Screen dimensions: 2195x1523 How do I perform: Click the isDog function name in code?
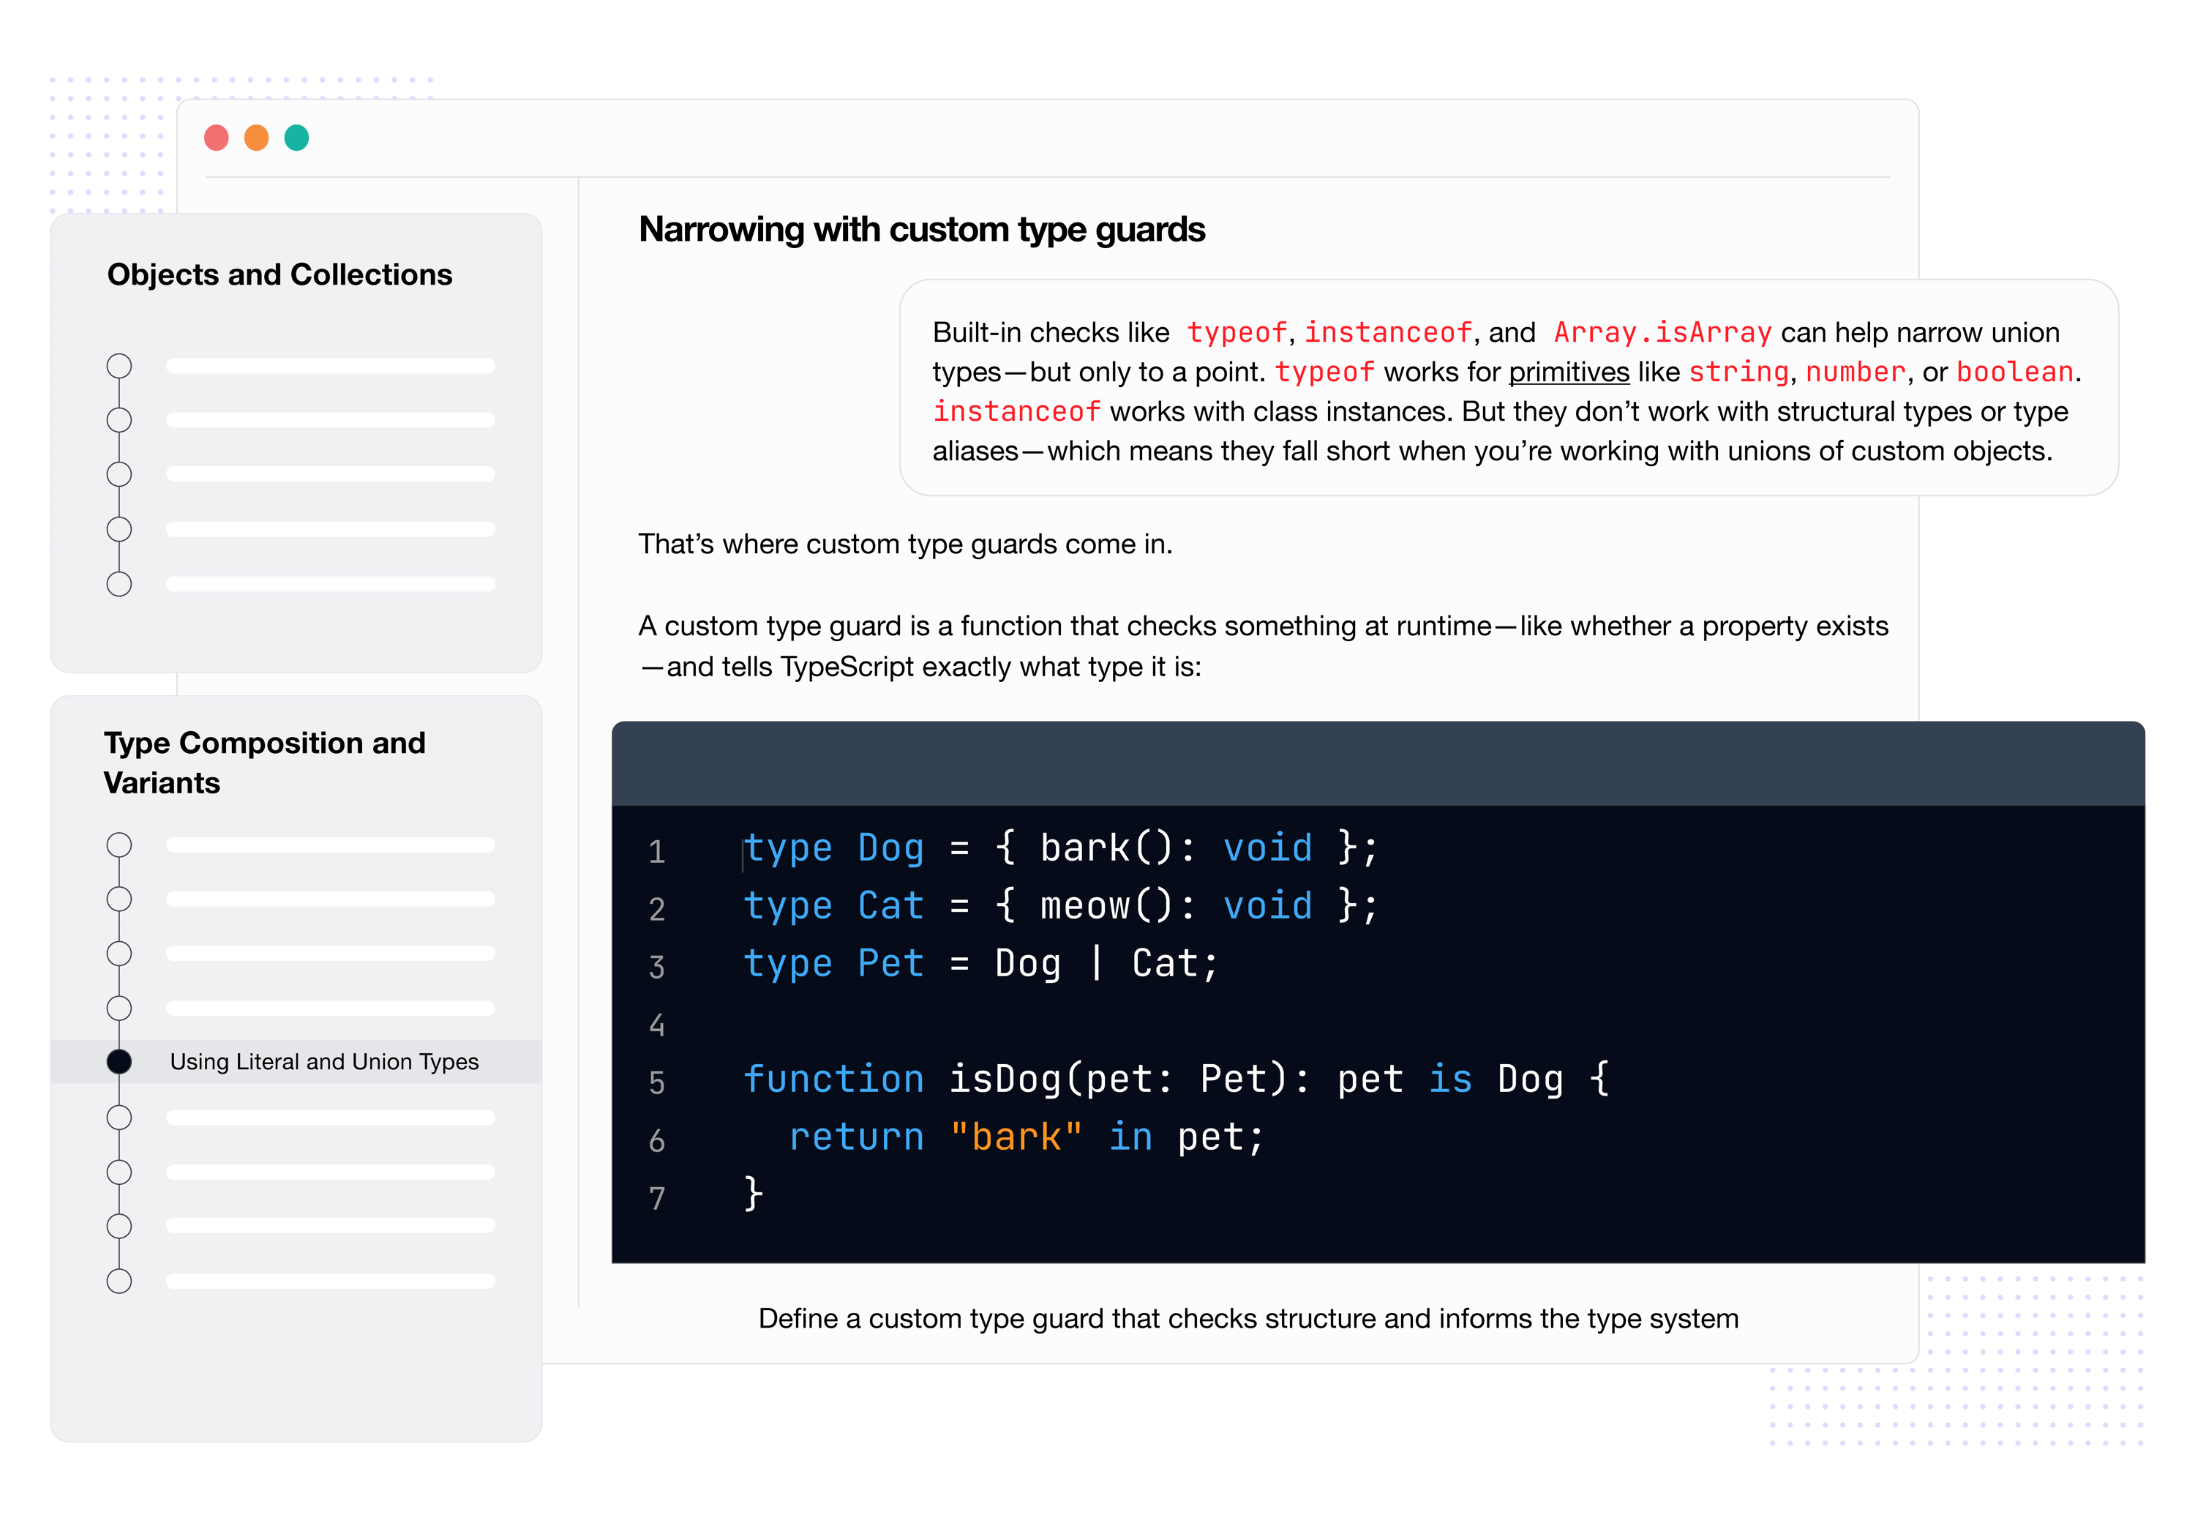pos(1005,1078)
